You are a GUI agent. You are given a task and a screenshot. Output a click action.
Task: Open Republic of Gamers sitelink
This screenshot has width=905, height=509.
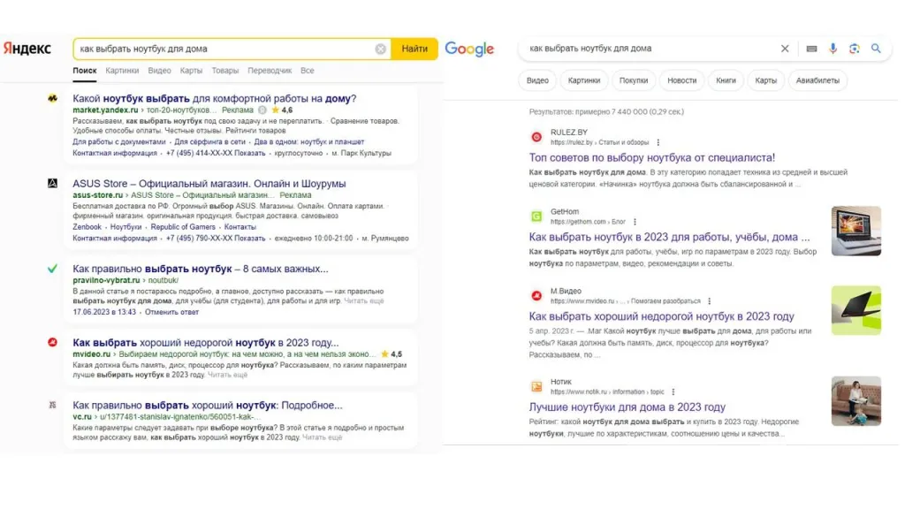pos(183,227)
